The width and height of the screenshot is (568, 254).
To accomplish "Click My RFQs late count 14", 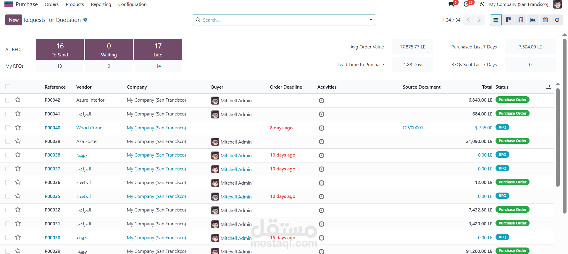I will [x=158, y=66].
